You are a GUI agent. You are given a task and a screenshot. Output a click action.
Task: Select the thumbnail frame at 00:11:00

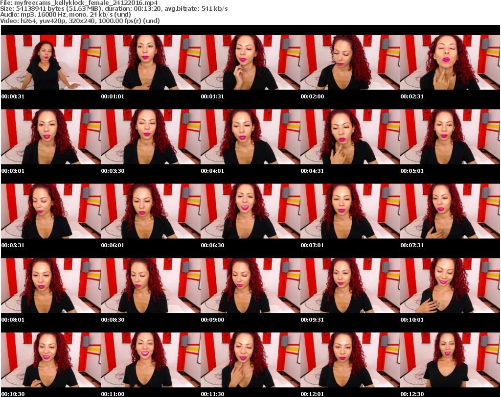[151, 360]
